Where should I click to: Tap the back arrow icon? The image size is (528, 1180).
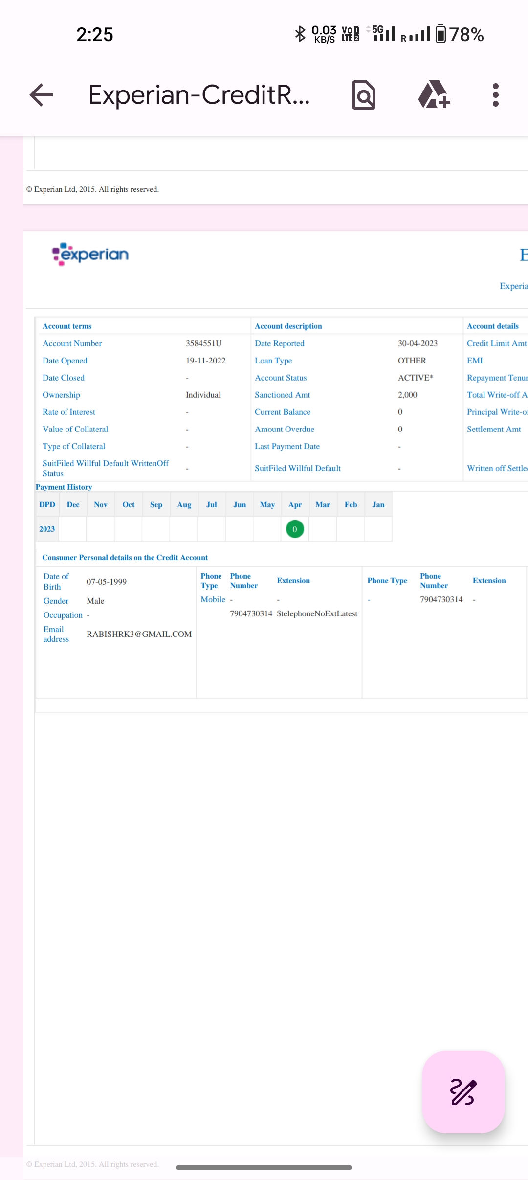point(41,95)
